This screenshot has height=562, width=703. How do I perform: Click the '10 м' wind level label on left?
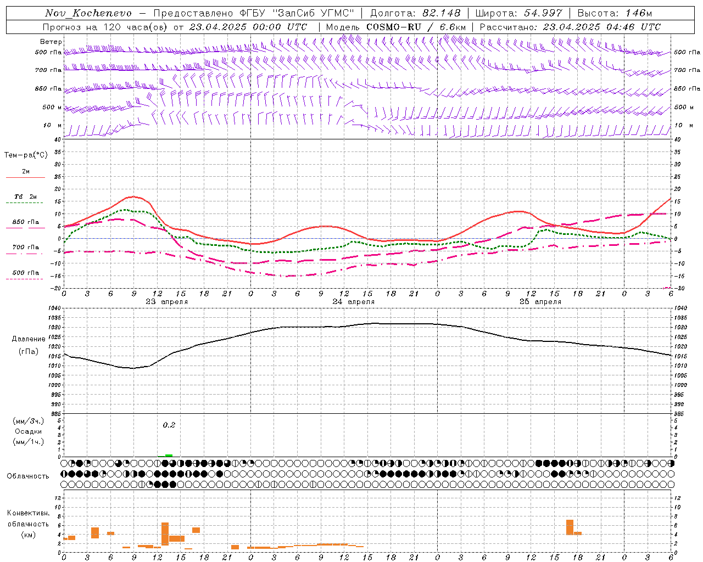[x=52, y=125]
